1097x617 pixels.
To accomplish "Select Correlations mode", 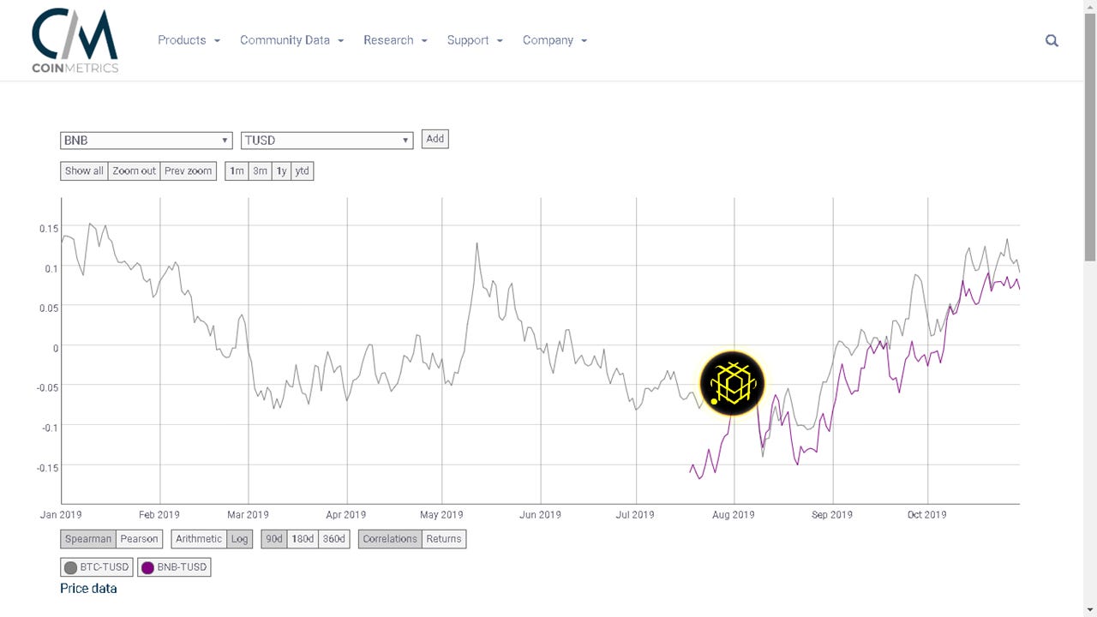I will pos(390,539).
